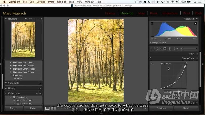Click the main forest photo preview
This screenshot has width=205, height=115.
pos(96,61)
